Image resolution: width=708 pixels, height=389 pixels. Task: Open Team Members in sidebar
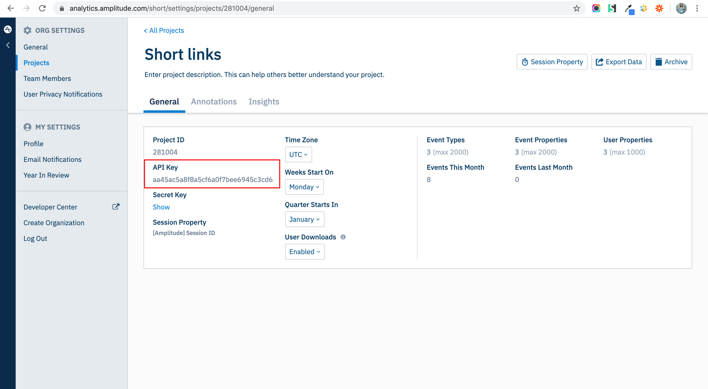(47, 78)
